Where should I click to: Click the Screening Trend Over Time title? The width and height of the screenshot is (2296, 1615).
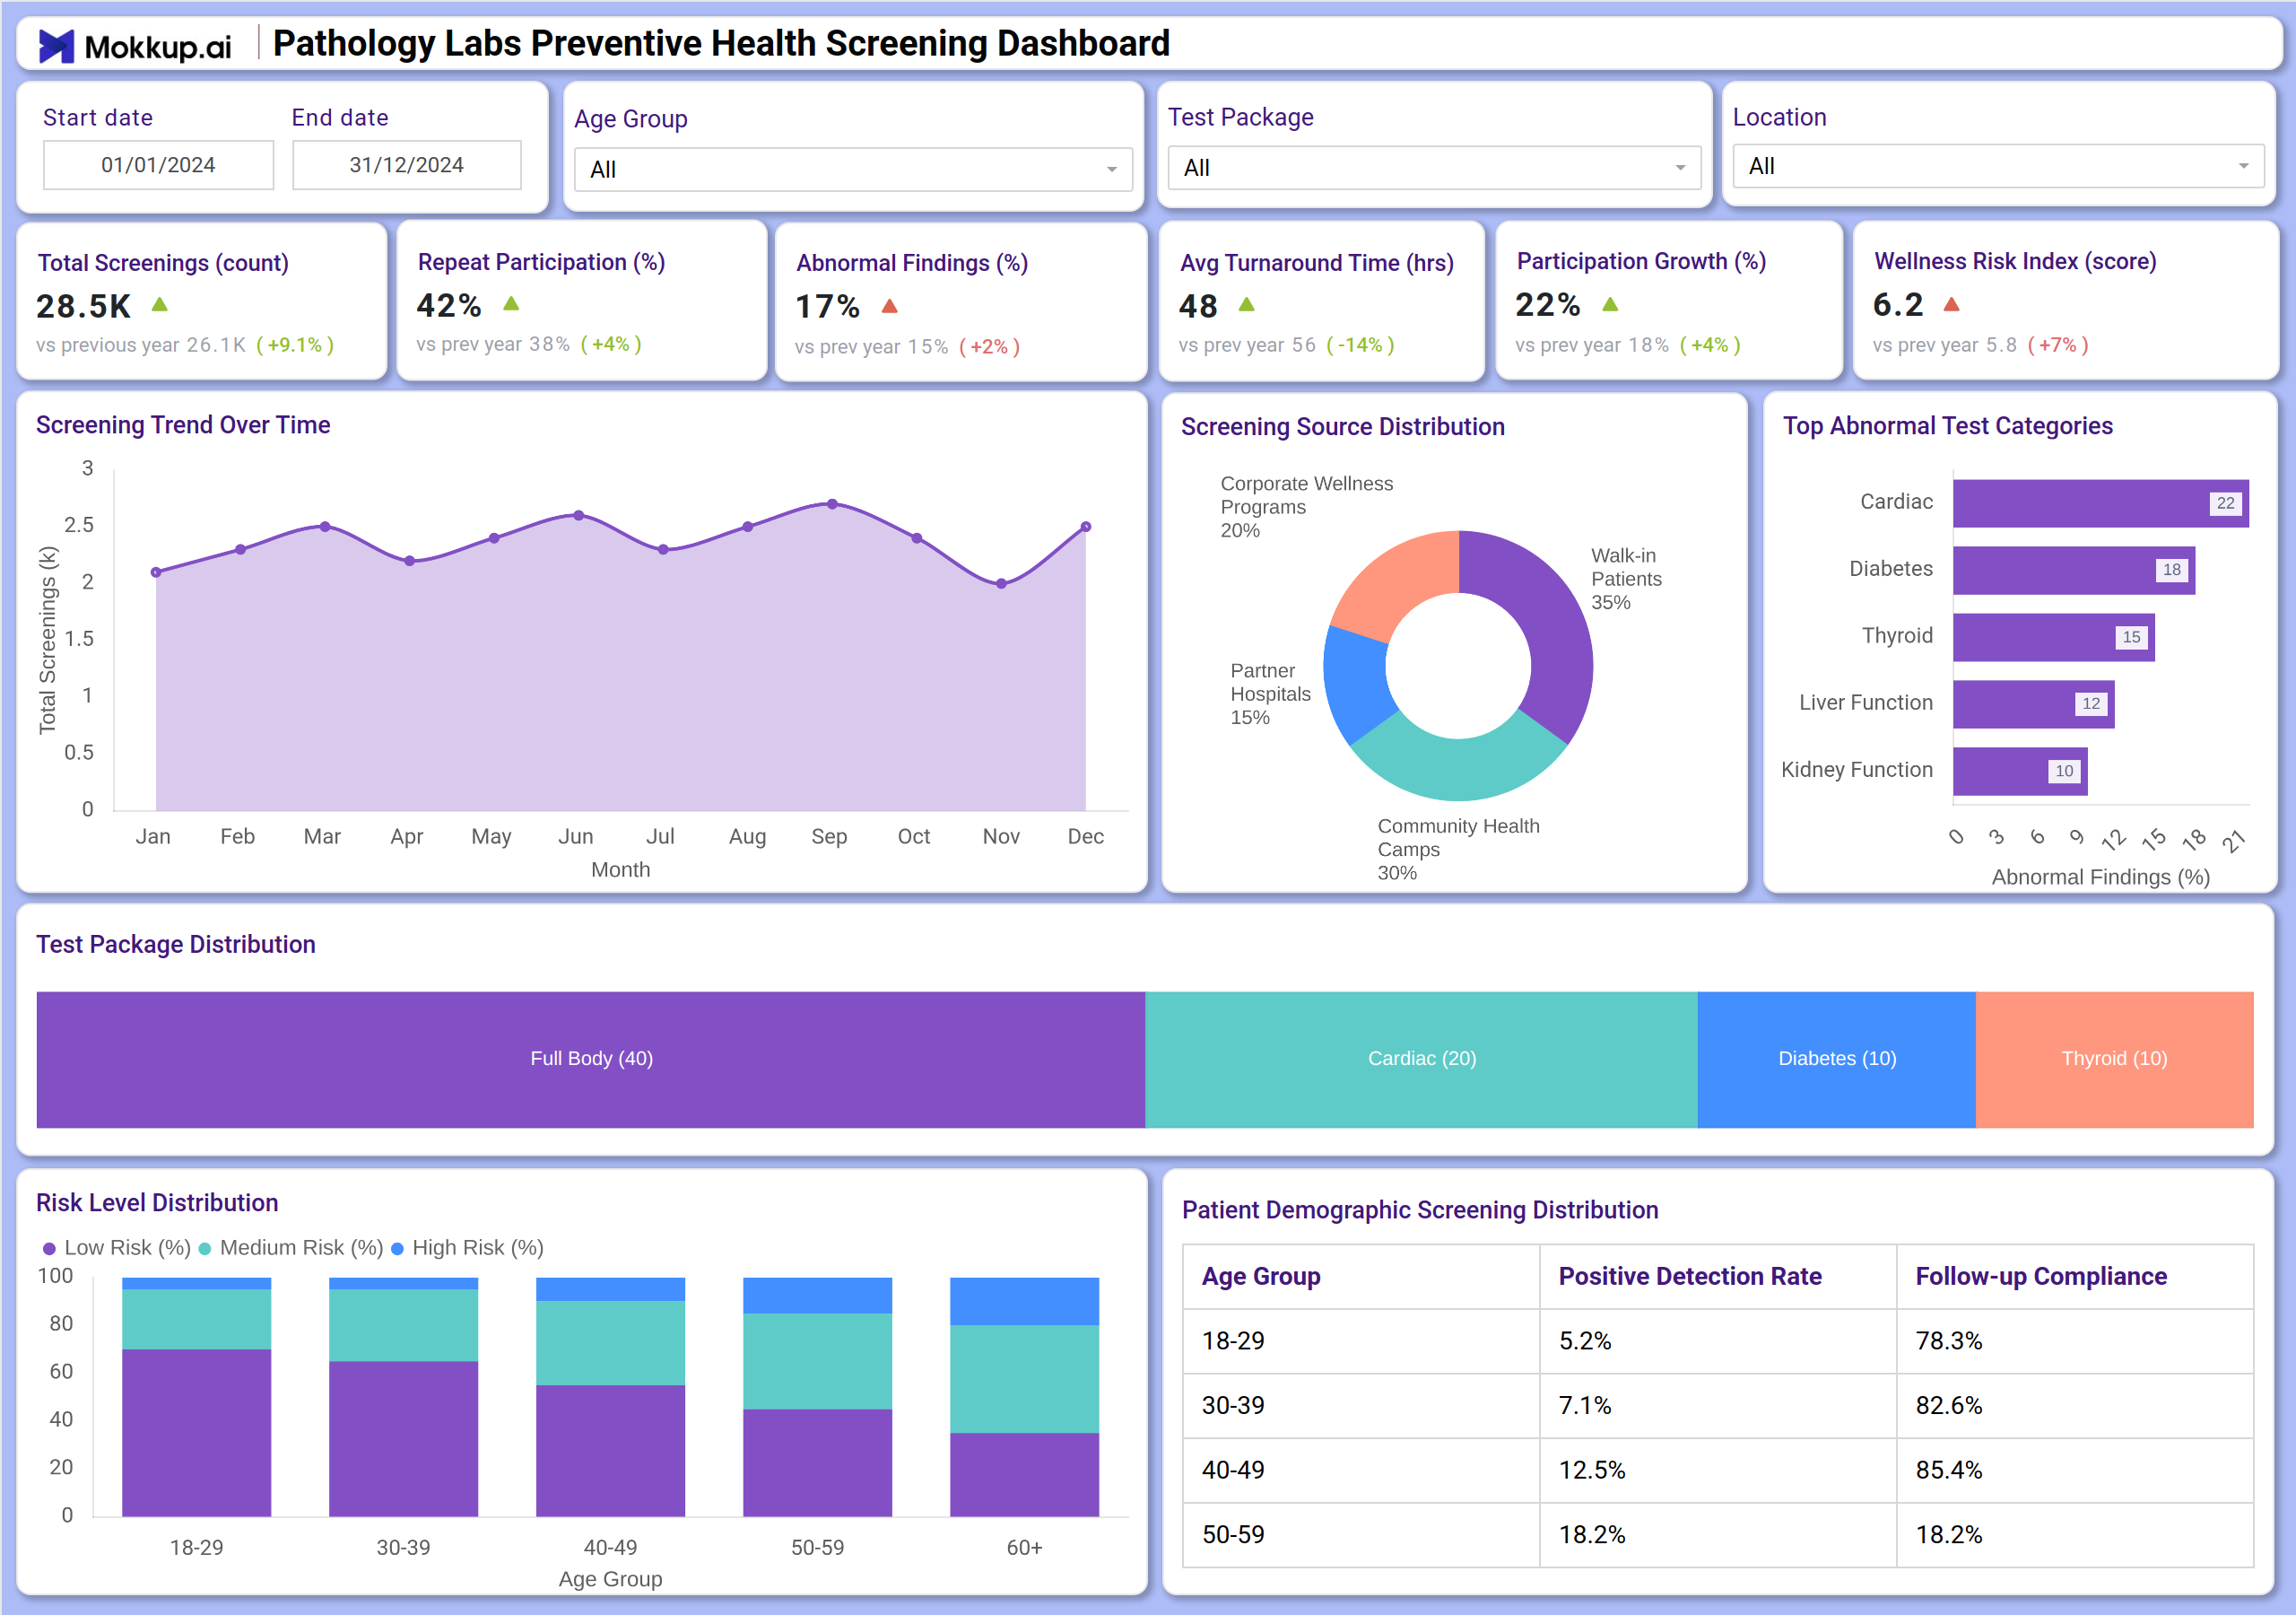point(183,425)
